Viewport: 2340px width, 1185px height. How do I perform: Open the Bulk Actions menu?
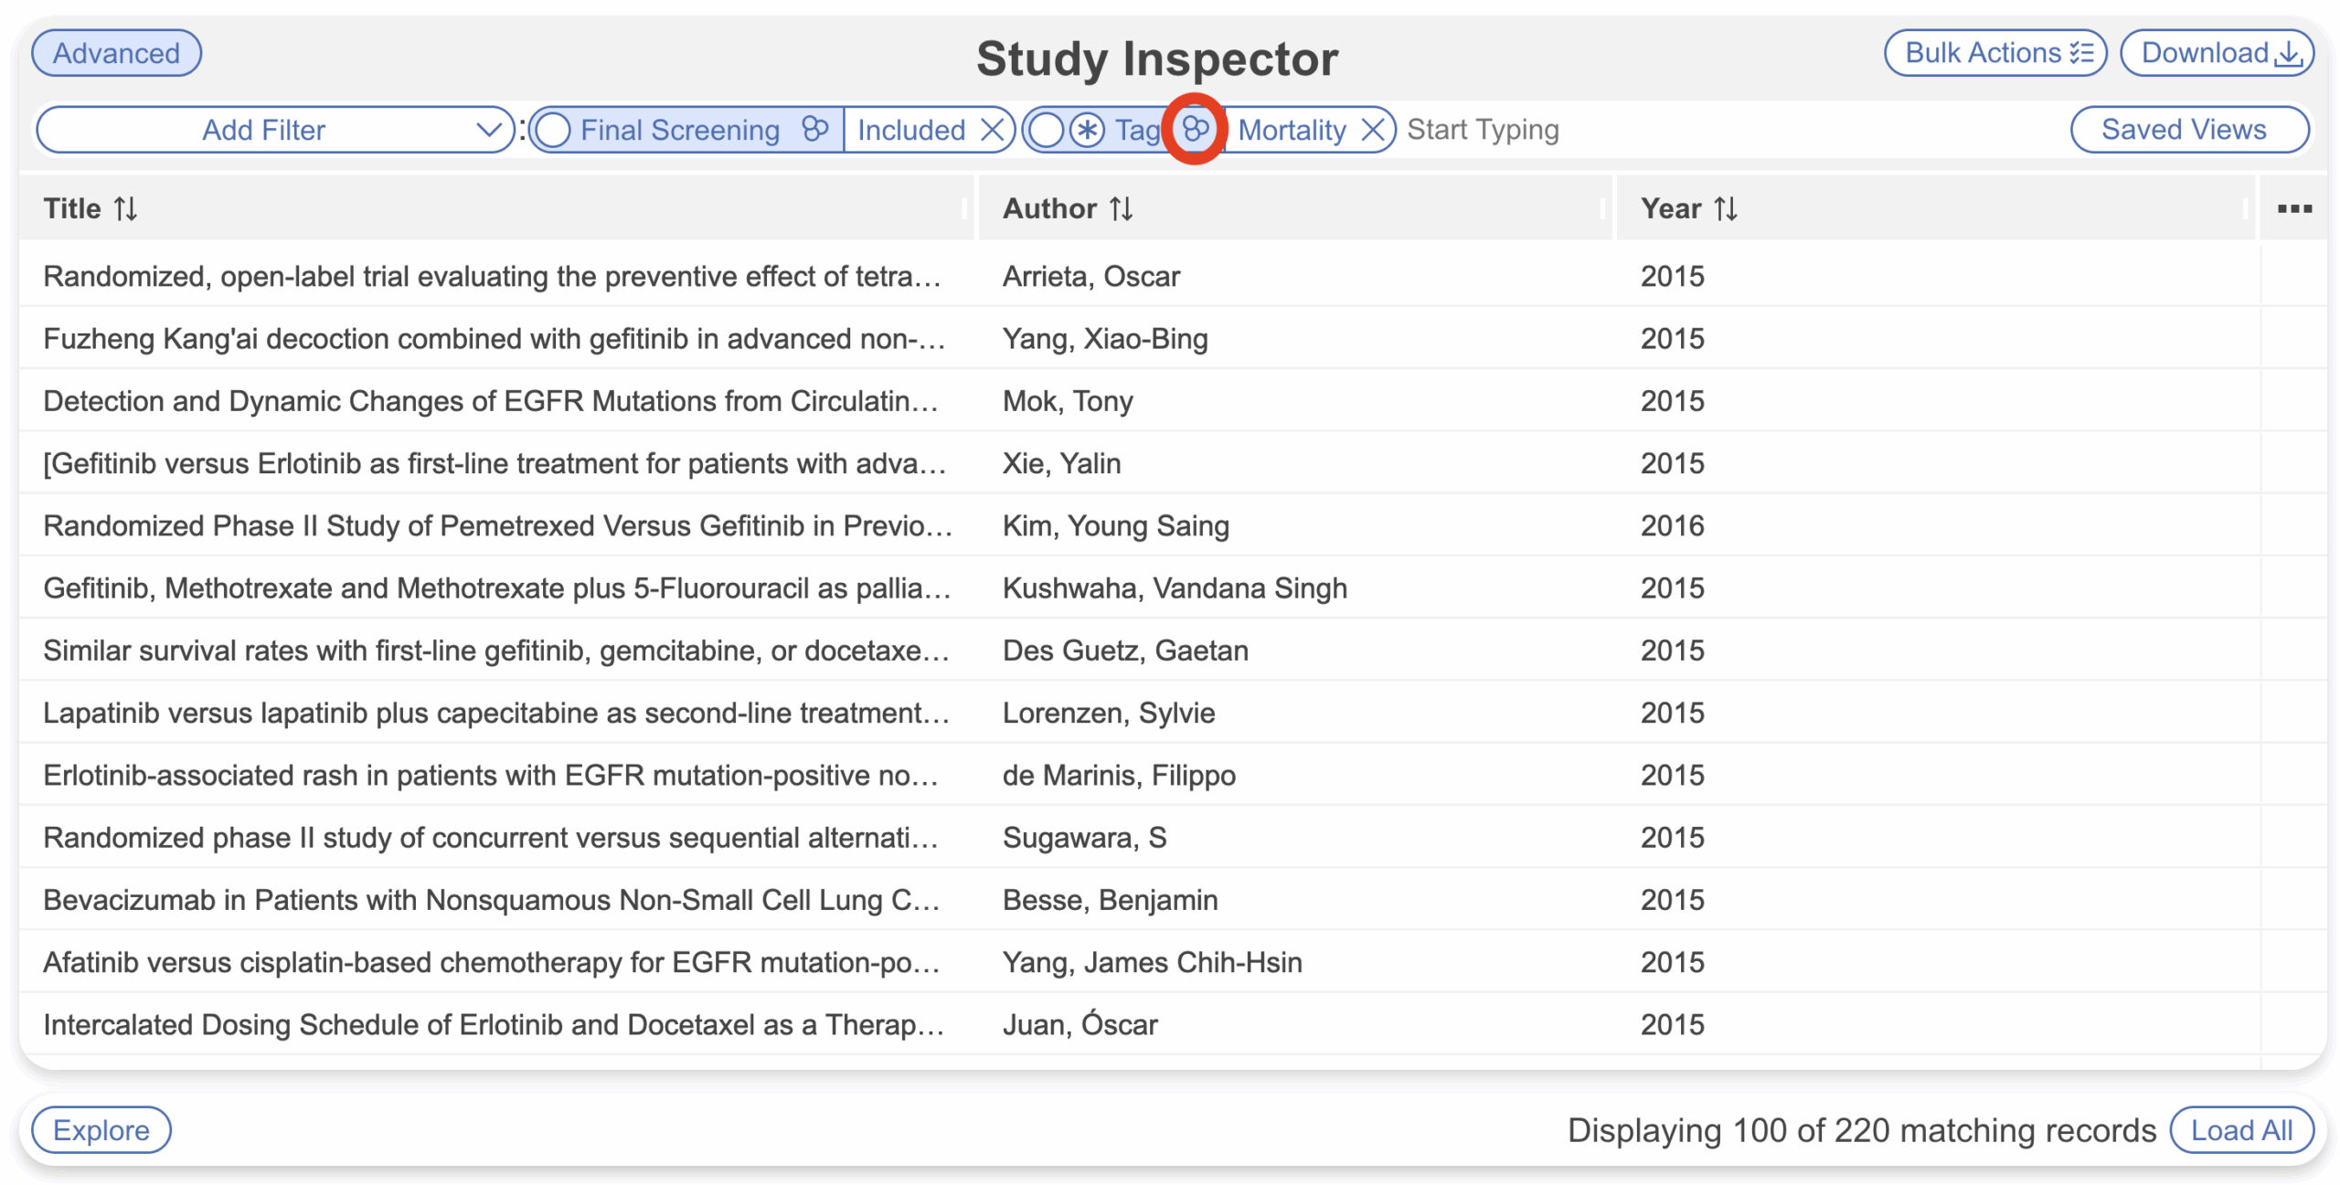1994,53
